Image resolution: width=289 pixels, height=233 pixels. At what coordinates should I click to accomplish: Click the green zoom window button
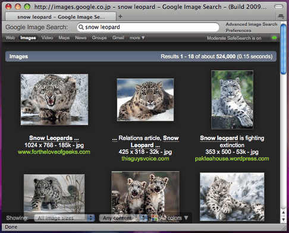(x=27, y=7)
